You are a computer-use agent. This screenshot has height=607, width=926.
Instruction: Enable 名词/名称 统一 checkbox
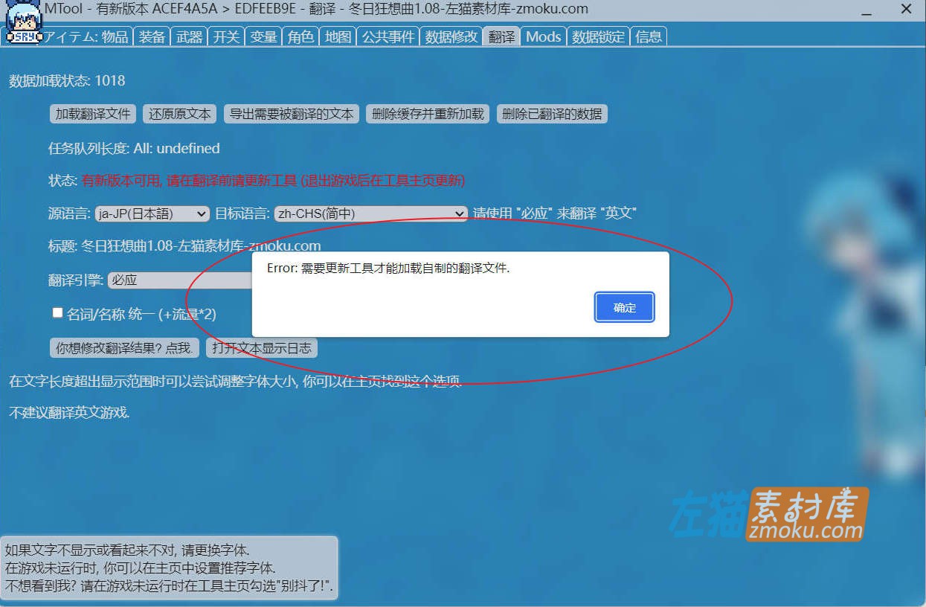click(x=57, y=312)
